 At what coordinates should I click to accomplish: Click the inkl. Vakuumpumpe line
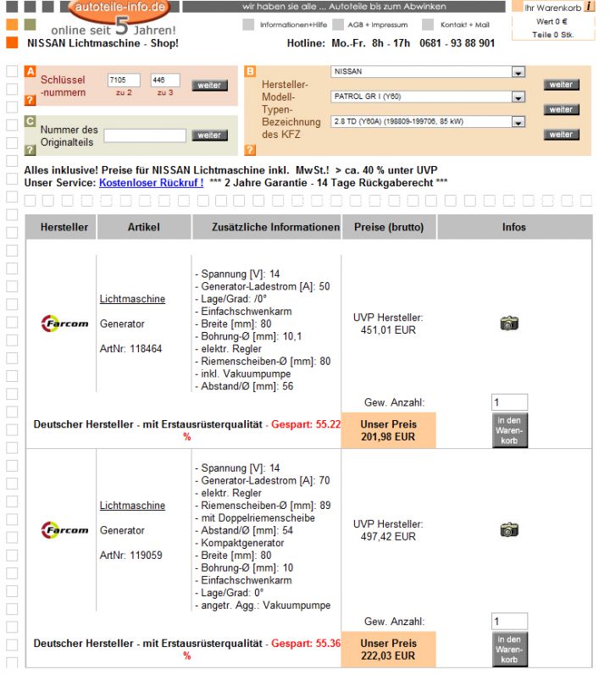tap(243, 373)
